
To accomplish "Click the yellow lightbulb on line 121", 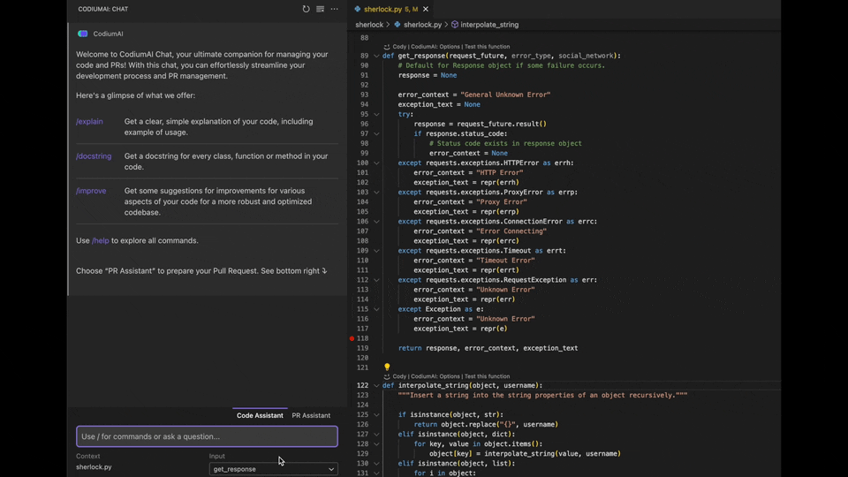I will click(x=387, y=367).
